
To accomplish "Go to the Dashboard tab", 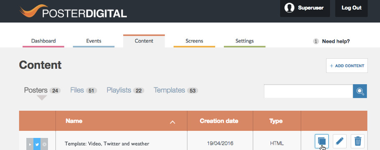I will point(43,41).
